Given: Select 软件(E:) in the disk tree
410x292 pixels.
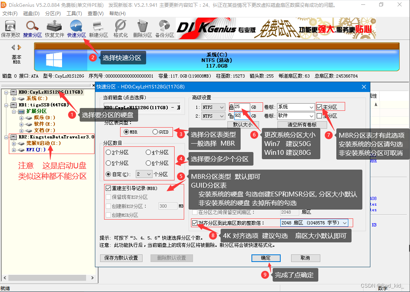Looking at the screenshot, I should (x=44, y=124).
